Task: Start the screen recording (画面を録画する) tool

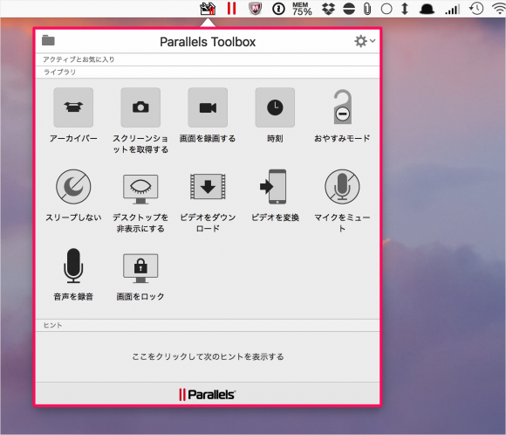Action: pos(208,107)
